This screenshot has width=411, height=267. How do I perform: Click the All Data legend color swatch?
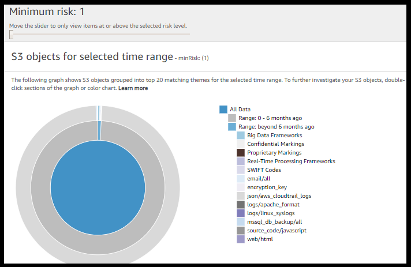pyautogui.click(x=223, y=110)
